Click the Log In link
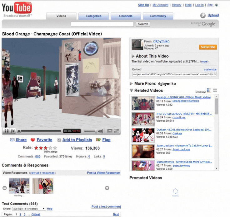The image size is (230, 217). click(199, 5)
